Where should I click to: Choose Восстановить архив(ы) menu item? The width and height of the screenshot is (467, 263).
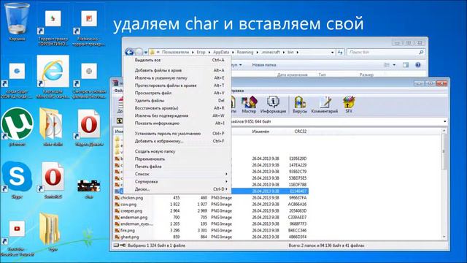click(x=177, y=108)
